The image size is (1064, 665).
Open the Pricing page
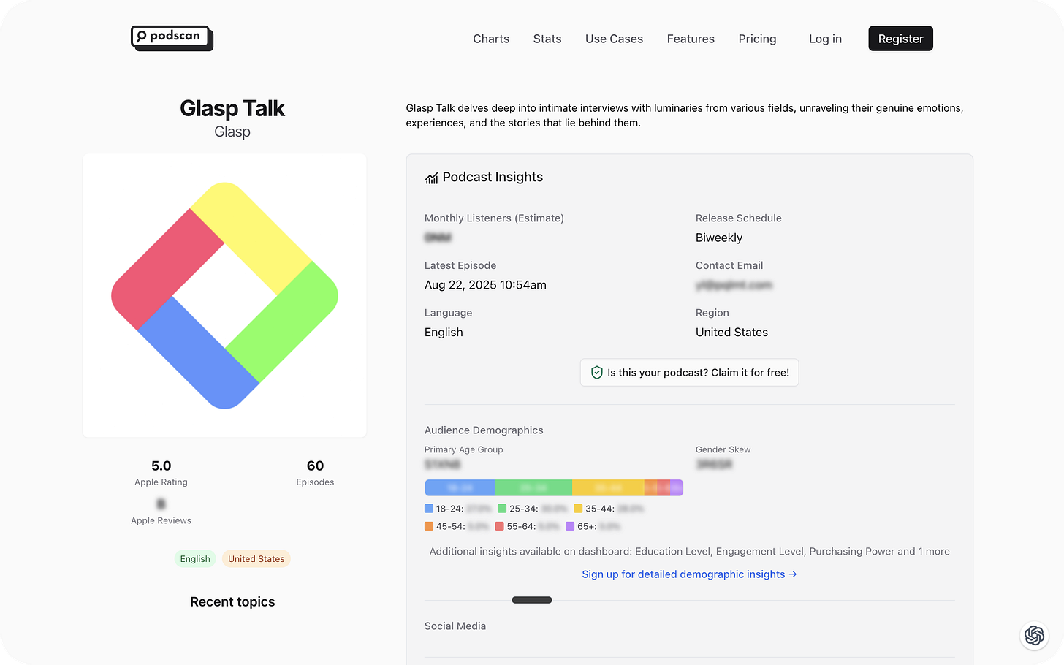(757, 39)
